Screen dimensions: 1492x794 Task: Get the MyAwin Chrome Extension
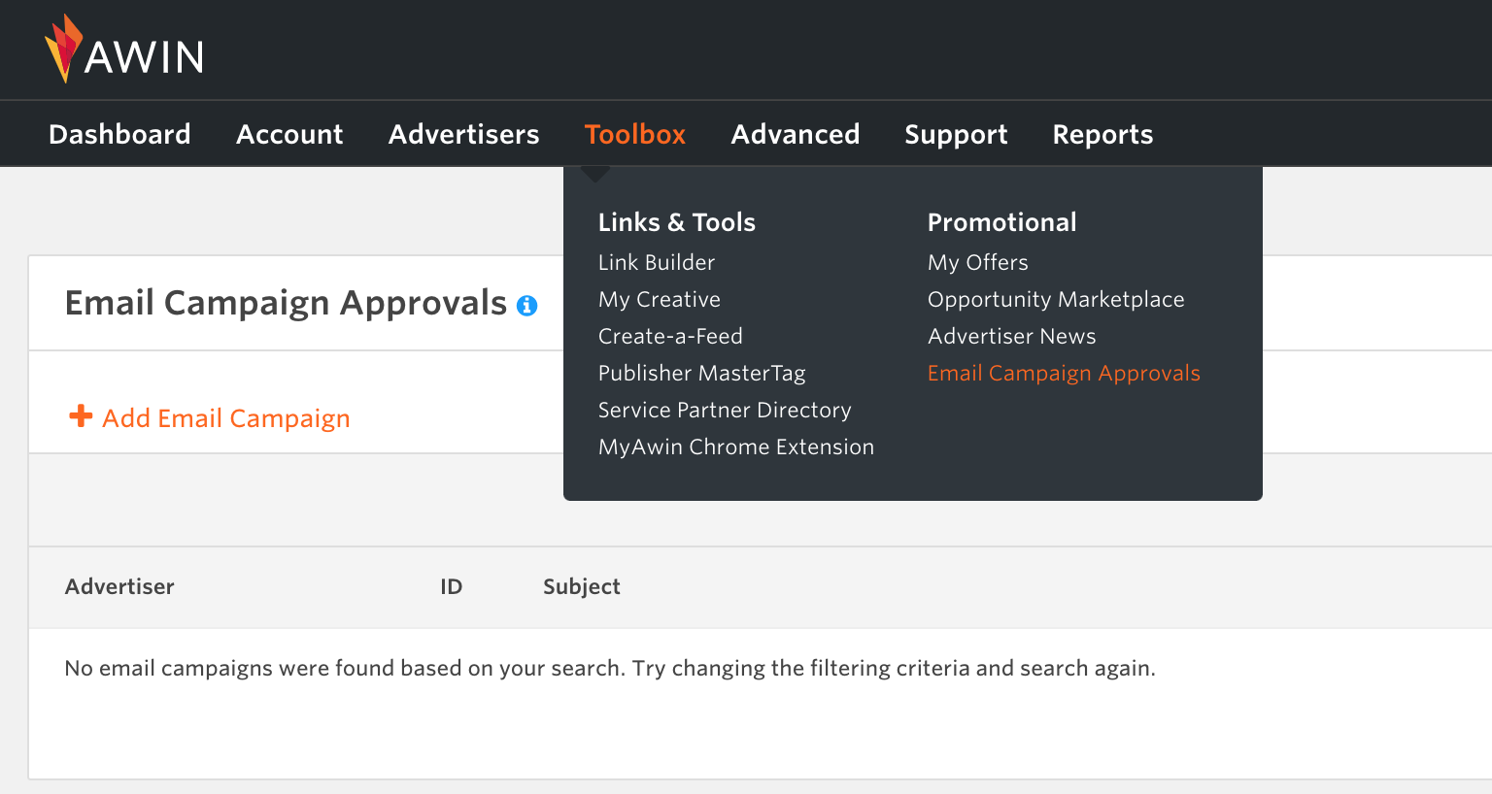735,447
